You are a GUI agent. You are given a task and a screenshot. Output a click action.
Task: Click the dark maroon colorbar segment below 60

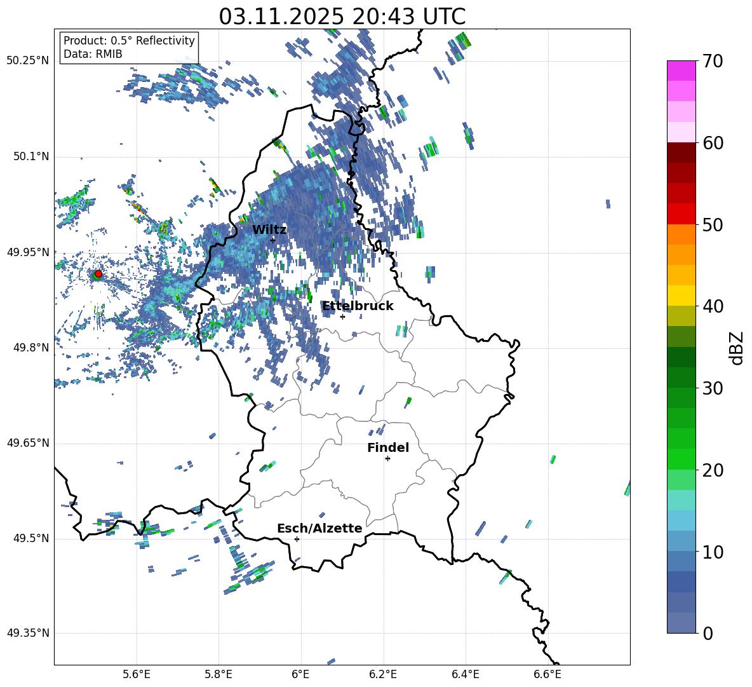(x=681, y=153)
